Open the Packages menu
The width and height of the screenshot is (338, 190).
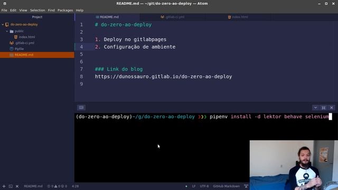(65, 11)
